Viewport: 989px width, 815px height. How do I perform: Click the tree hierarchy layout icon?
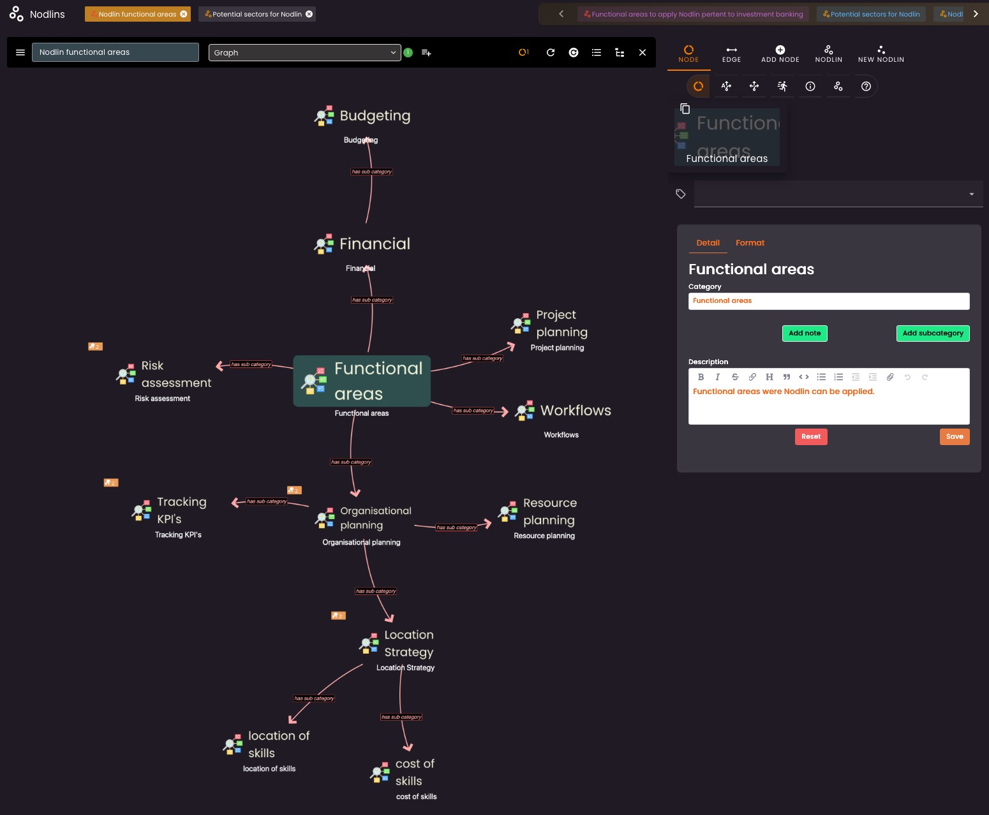pyautogui.click(x=620, y=53)
